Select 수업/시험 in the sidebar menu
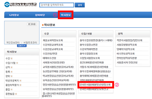152x99 pixels. click(x=10, y=63)
